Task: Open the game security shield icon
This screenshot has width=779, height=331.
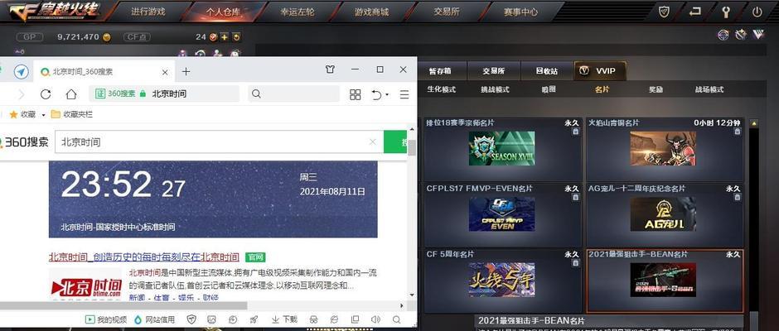Action: pyautogui.click(x=665, y=12)
